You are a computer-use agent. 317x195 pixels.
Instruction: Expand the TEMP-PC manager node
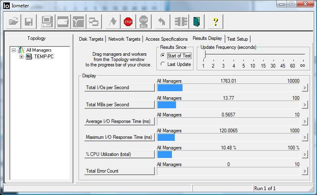[x=21, y=57]
